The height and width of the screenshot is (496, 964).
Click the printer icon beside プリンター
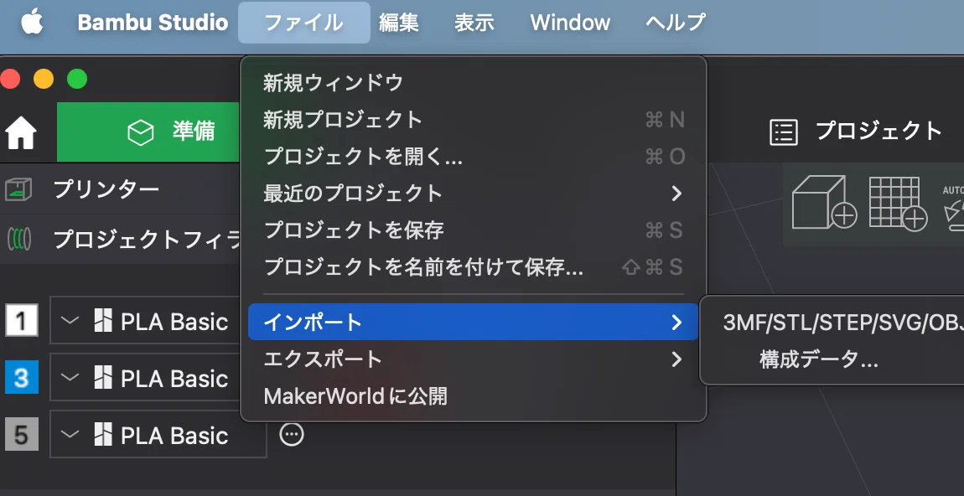(18, 189)
